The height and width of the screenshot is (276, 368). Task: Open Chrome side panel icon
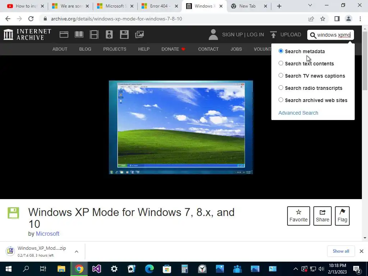[337, 19]
